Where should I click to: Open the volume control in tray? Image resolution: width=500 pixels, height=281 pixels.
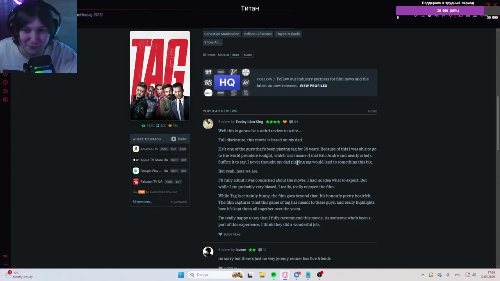coord(474,275)
